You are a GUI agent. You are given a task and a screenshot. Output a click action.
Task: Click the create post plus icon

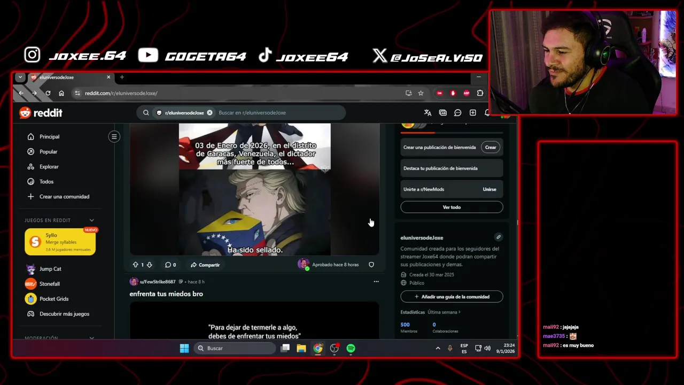472,113
